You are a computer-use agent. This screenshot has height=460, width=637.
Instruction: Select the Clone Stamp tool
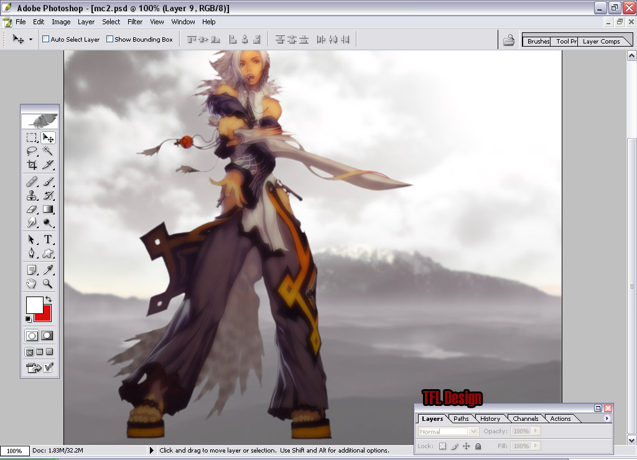32,195
